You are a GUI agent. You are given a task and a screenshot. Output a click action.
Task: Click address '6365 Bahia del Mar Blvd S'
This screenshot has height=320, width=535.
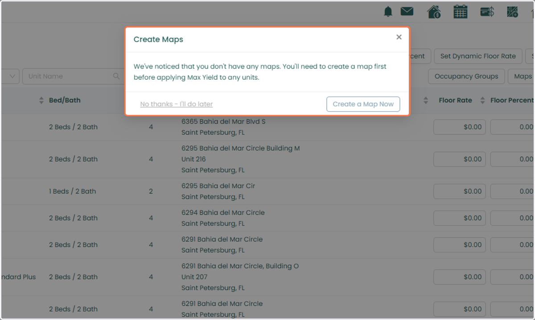pos(223,122)
